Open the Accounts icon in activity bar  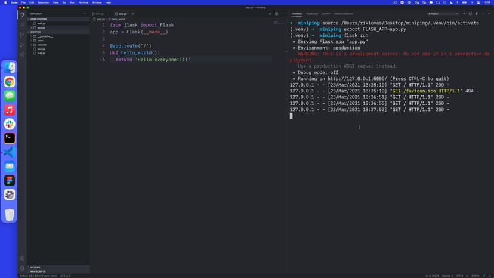coord(22,258)
